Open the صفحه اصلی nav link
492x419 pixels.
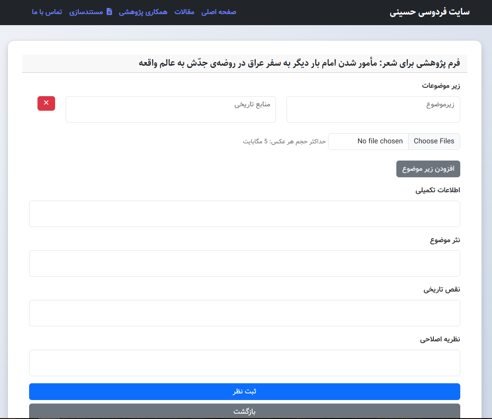click(219, 12)
